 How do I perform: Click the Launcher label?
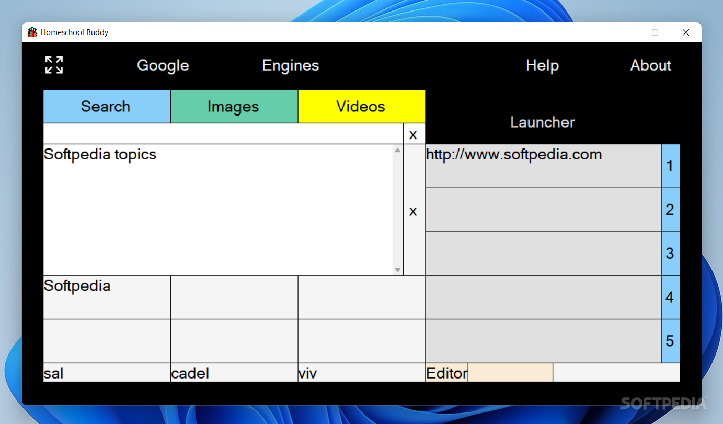click(x=542, y=122)
